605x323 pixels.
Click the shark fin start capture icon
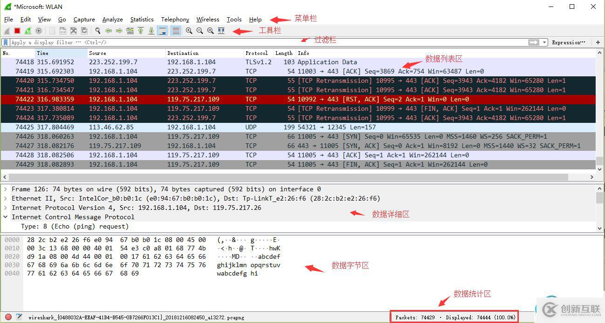(x=7, y=31)
